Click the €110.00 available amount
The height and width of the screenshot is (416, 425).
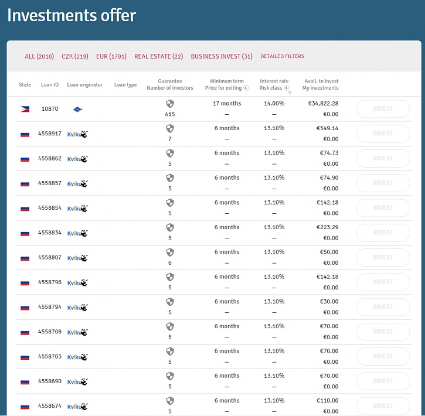click(x=328, y=401)
